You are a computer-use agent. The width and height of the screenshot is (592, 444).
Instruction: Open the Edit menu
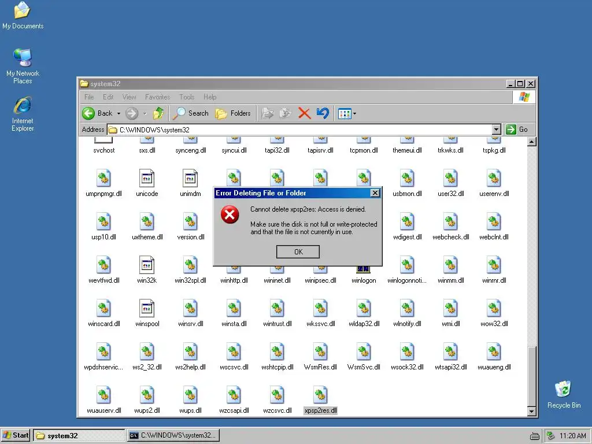pos(108,97)
